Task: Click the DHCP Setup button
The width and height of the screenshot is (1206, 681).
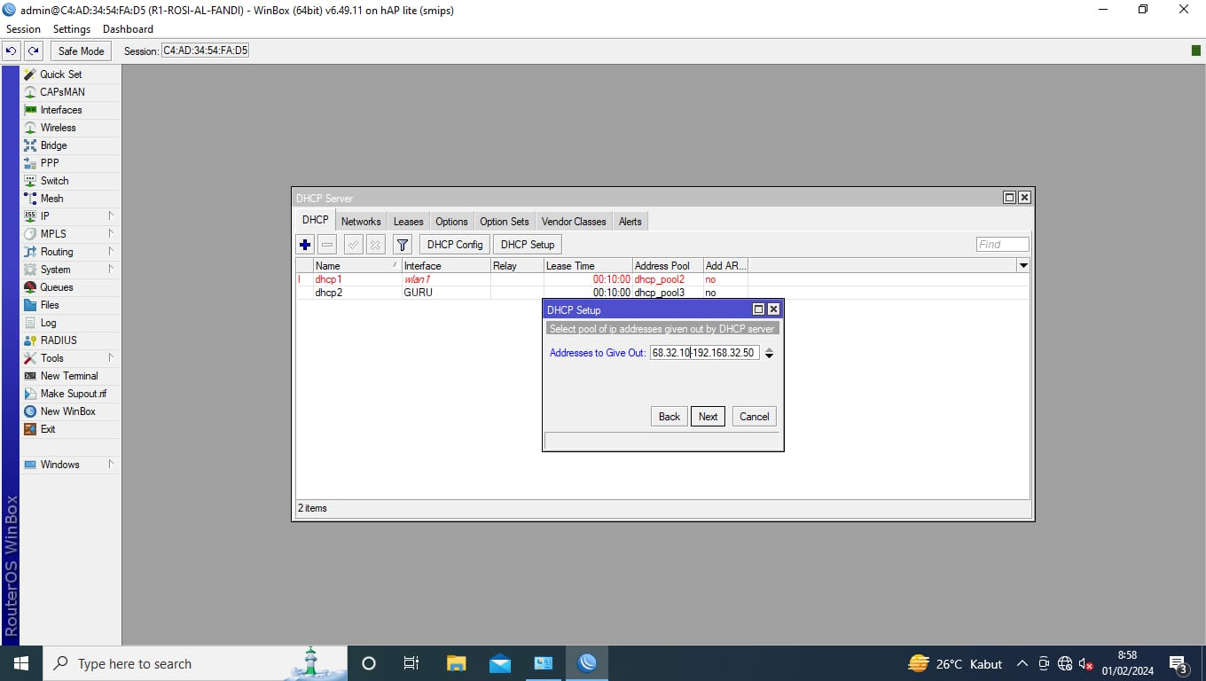Action: point(528,245)
